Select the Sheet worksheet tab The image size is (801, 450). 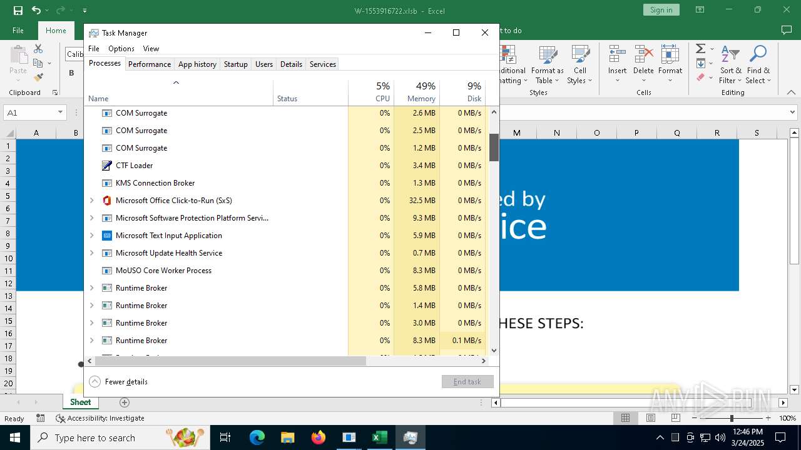coord(80,402)
